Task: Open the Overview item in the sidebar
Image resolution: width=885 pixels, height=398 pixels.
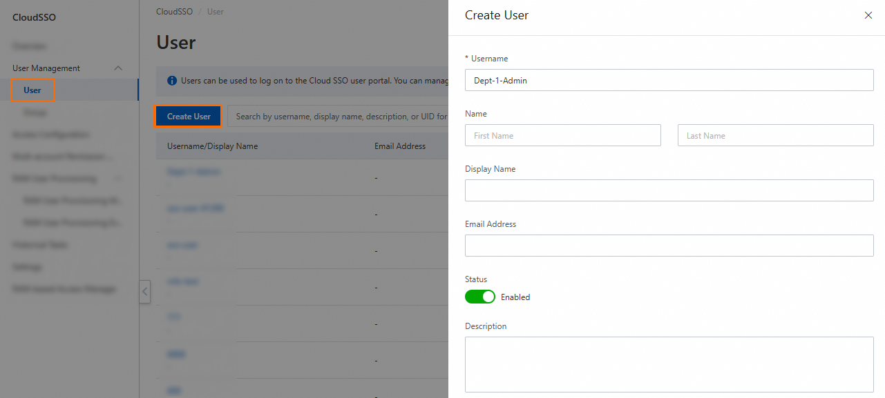Action: tap(30, 46)
